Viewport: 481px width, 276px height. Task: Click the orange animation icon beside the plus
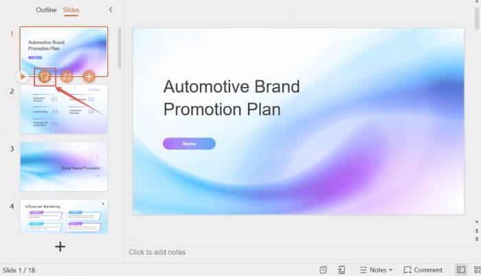click(x=67, y=77)
